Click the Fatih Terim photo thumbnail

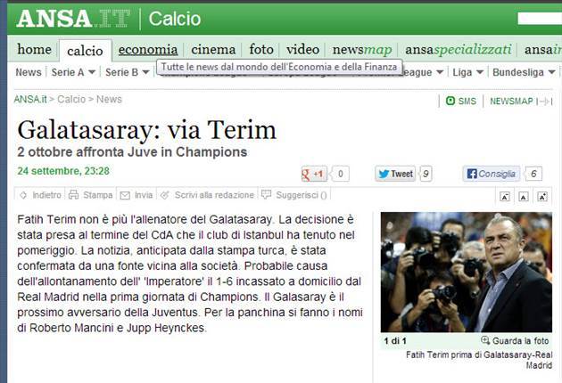tap(467, 272)
